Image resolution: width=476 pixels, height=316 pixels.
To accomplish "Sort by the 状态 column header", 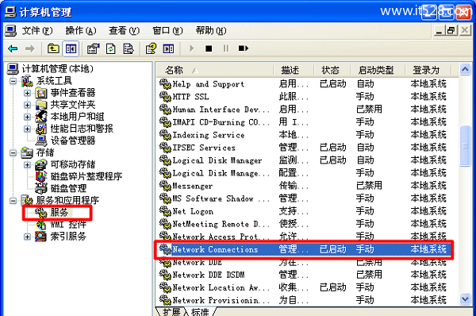I will (x=332, y=71).
